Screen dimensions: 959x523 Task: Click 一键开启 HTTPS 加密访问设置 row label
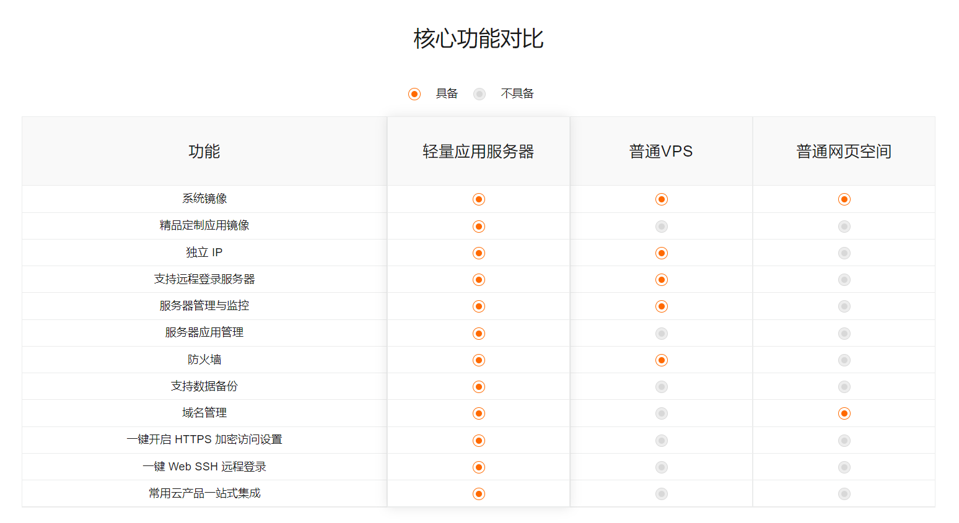[x=204, y=439]
